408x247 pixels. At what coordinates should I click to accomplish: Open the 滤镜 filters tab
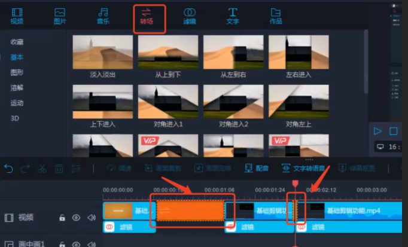click(x=189, y=16)
